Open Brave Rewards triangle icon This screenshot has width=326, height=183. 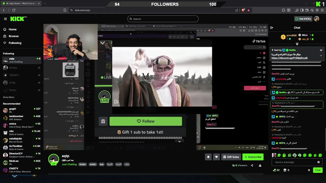(x=249, y=10)
